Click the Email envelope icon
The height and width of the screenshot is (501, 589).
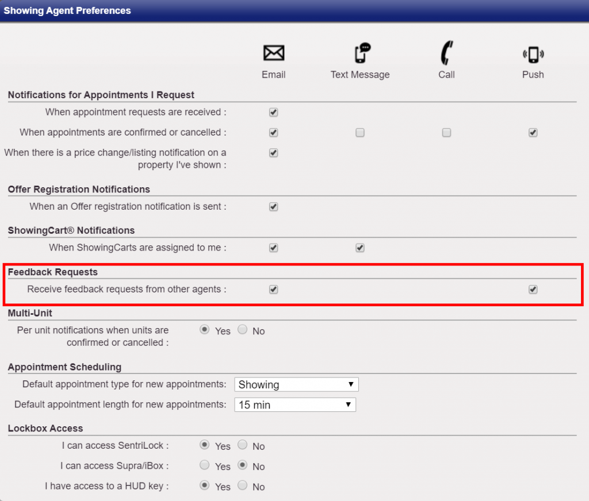point(274,53)
